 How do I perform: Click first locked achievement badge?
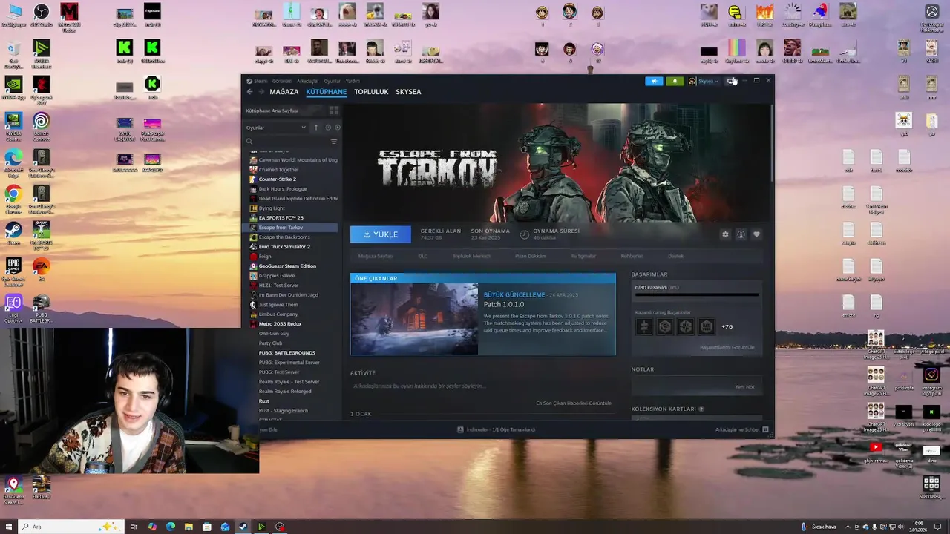644,326
